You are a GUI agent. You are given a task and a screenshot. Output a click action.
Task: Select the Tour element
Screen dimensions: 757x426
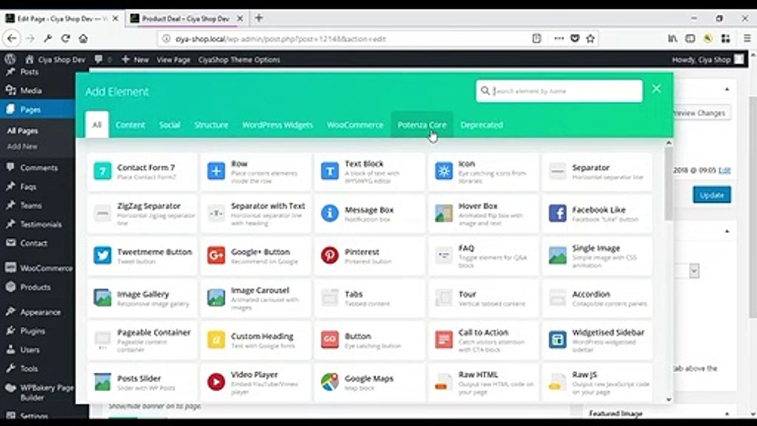pyautogui.click(x=483, y=298)
